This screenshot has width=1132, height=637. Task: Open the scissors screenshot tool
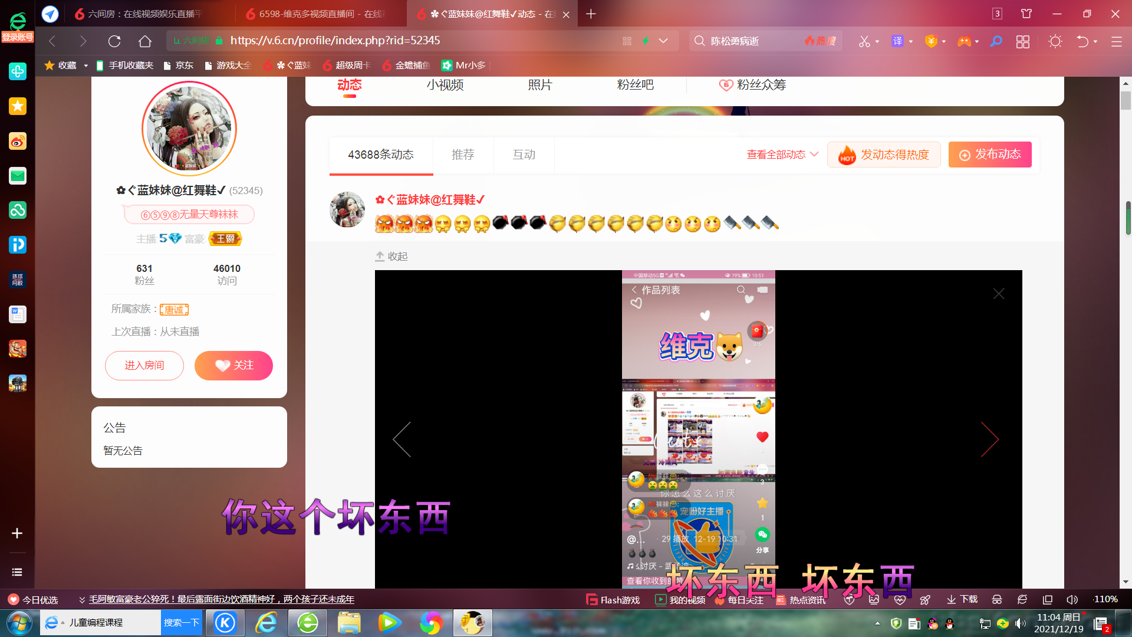click(864, 41)
